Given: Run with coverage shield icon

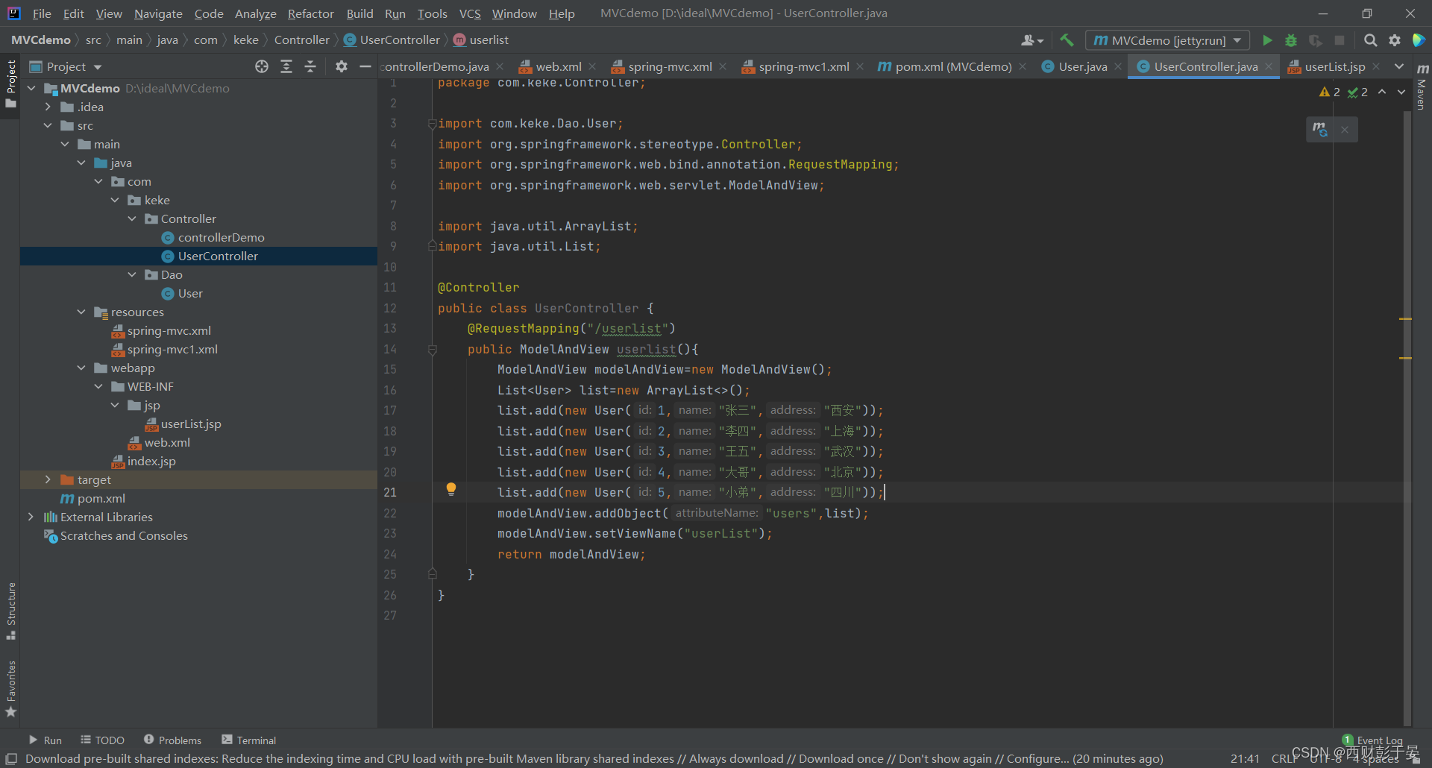Looking at the screenshot, I should [1316, 40].
